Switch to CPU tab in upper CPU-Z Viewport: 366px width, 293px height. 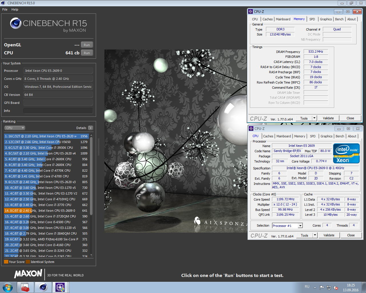255,19
